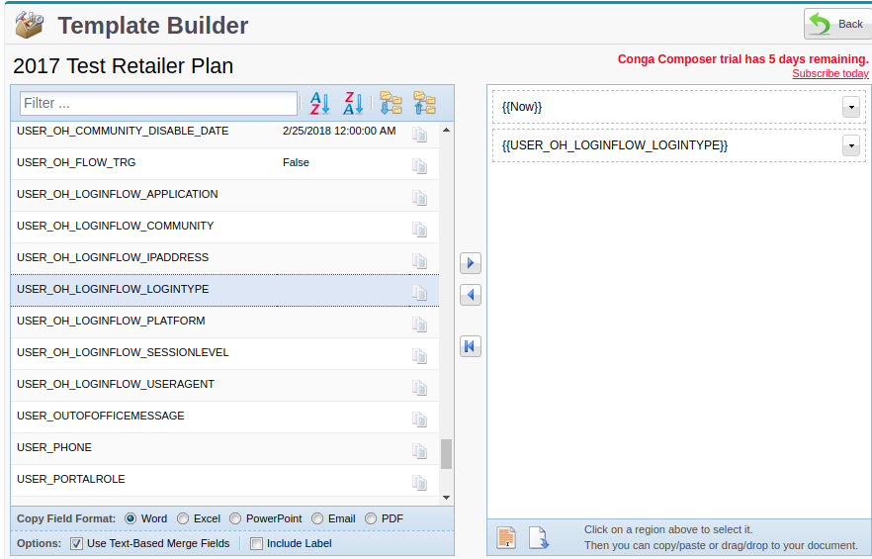Open the Subscribe today link

tap(829, 73)
